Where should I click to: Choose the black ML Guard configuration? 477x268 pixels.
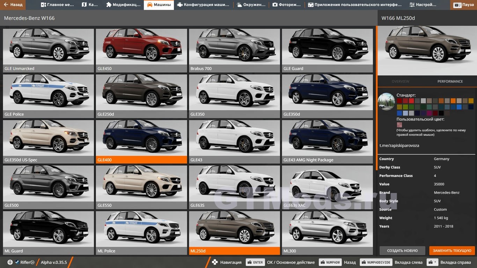click(49, 233)
